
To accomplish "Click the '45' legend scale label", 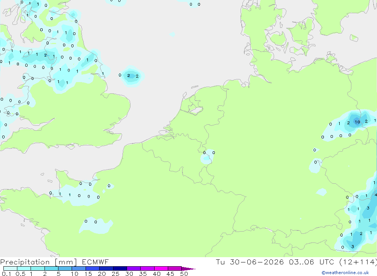I will tap(170, 274).
